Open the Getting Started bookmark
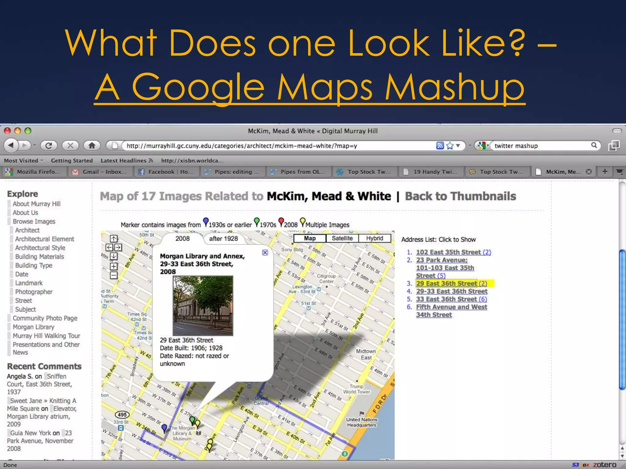The width and height of the screenshot is (626, 469). [72, 161]
